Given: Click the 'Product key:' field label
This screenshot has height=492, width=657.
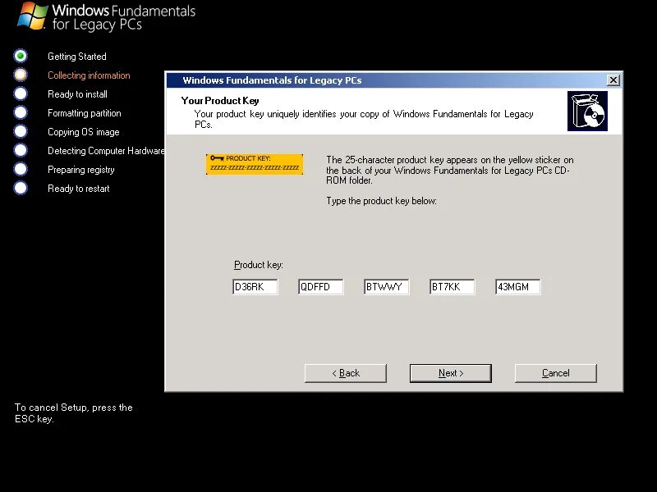Looking at the screenshot, I should pos(259,265).
